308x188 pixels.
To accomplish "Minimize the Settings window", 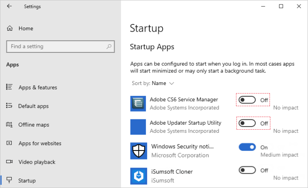I will pos(263,6).
